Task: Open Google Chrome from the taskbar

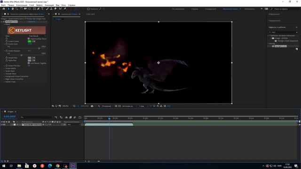Action: 57,166
